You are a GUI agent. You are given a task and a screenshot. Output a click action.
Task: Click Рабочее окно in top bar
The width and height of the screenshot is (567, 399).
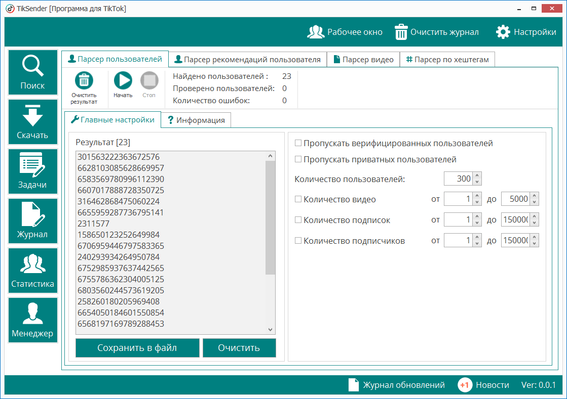[x=344, y=32]
